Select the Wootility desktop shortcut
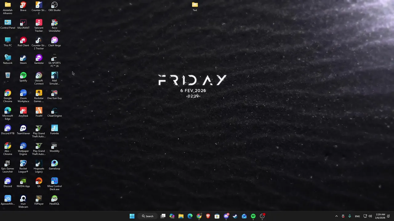The image size is (394, 221). click(x=54, y=148)
